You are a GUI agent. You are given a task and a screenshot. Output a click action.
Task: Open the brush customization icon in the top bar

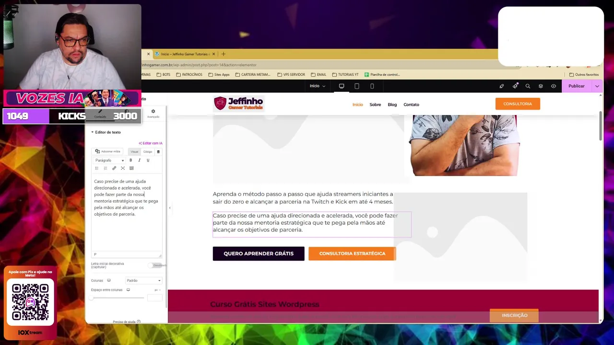502,86
